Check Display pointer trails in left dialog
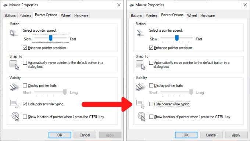The height and width of the screenshot is (141, 250). click(x=25, y=85)
